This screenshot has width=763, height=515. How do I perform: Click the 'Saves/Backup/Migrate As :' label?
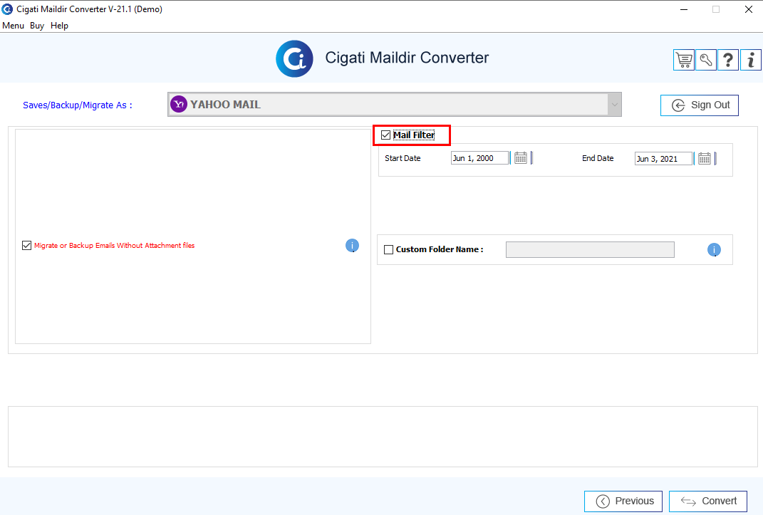[x=78, y=105]
